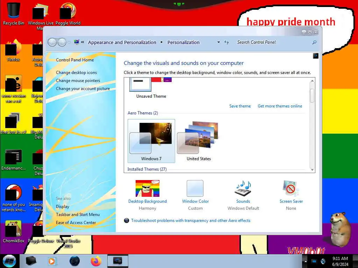Open Firefox from the taskbar
The height and width of the screenshot is (268, 358).
96,261
